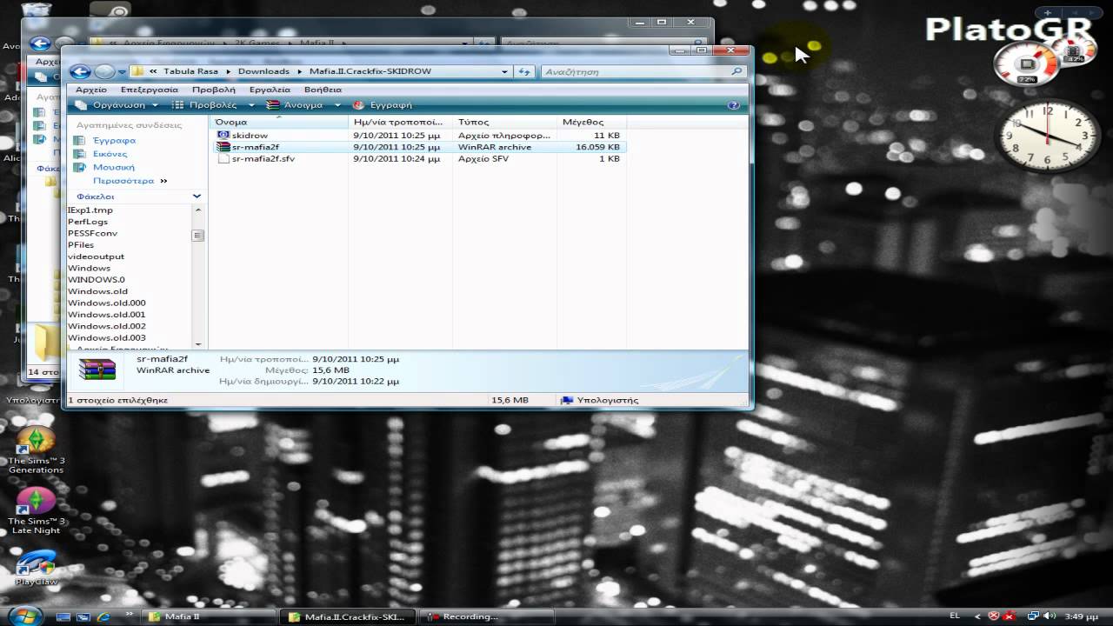Click the Υπολογιστής status bar entry
1113x626 pixels.
[600, 400]
